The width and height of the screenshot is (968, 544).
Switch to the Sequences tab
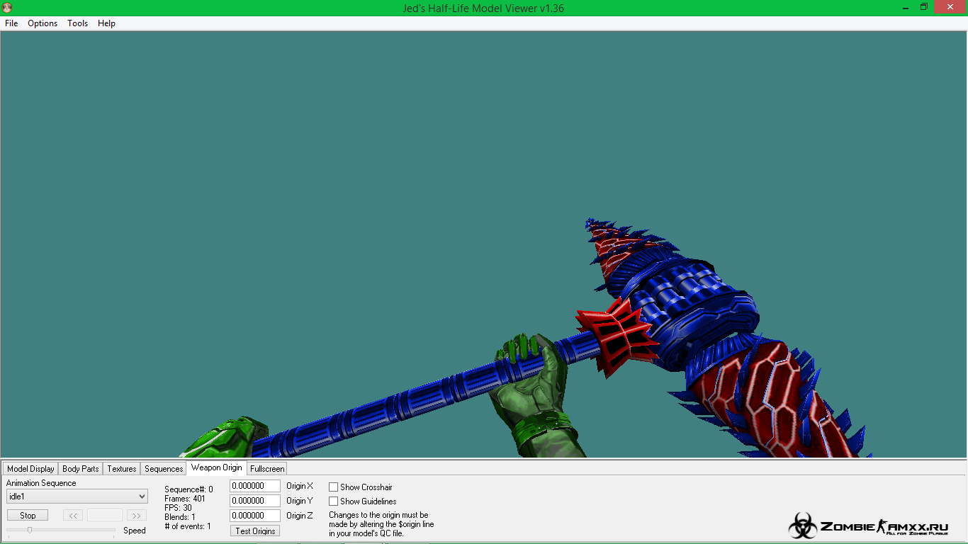click(x=164, y=469)
